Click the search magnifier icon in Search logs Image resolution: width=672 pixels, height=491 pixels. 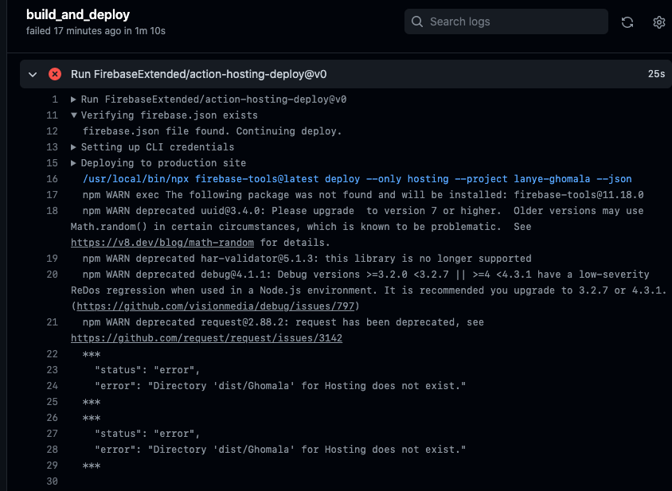pos(417,21)
